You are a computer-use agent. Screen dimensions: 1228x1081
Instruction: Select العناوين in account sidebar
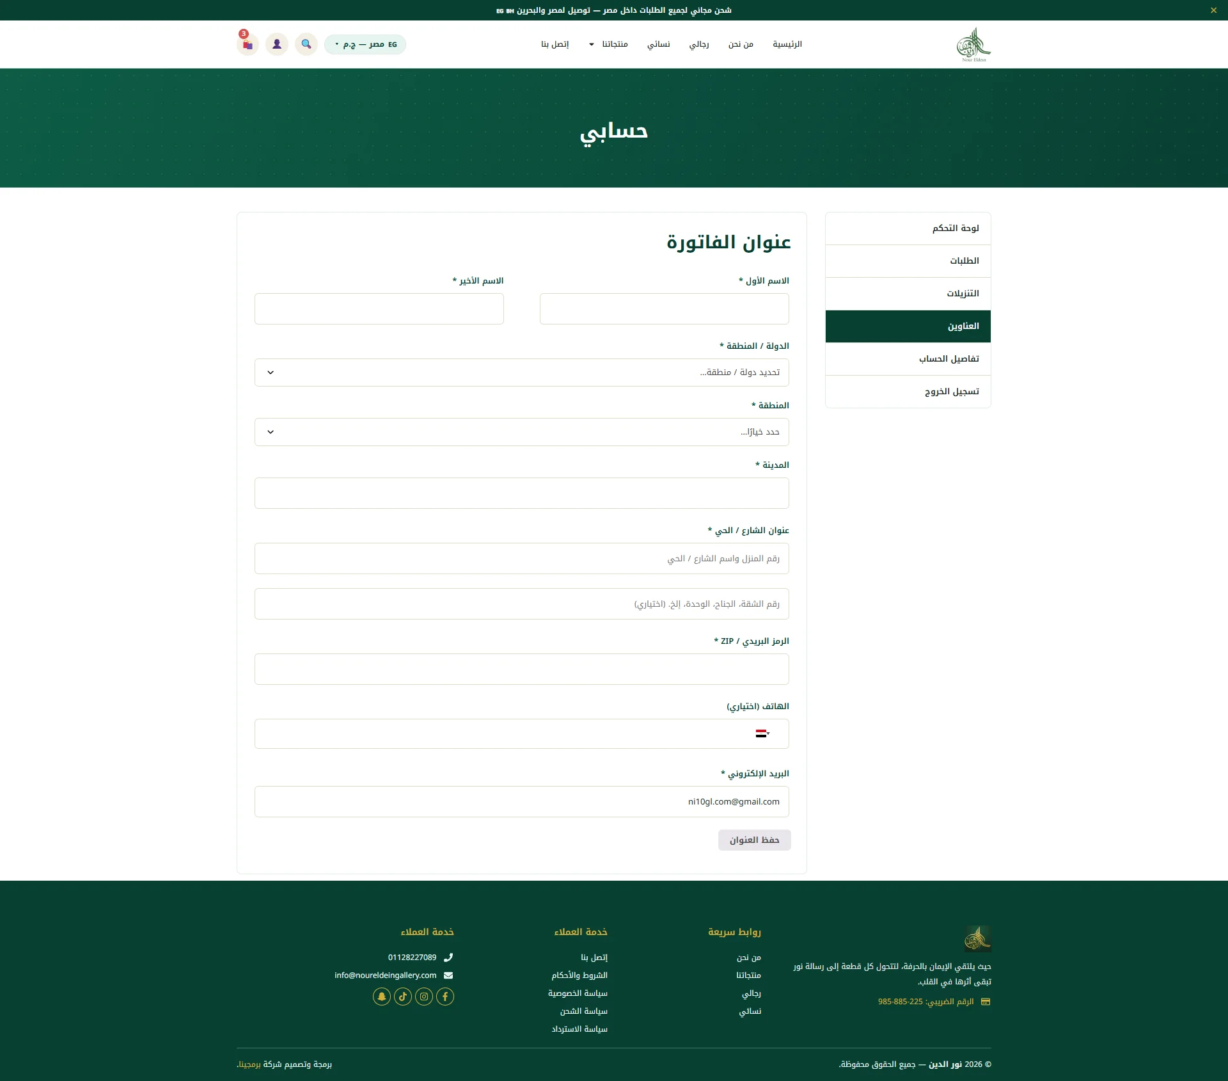pos(908,326)
